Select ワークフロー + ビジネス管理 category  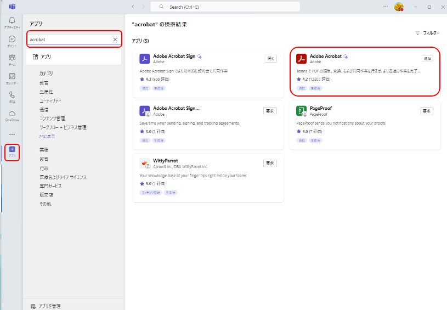pos(63,127)
